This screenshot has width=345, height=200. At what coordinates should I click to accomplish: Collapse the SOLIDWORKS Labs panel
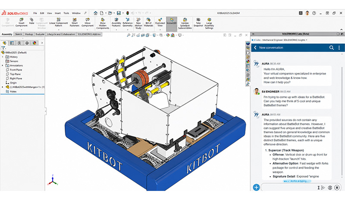tap(253, 34)
